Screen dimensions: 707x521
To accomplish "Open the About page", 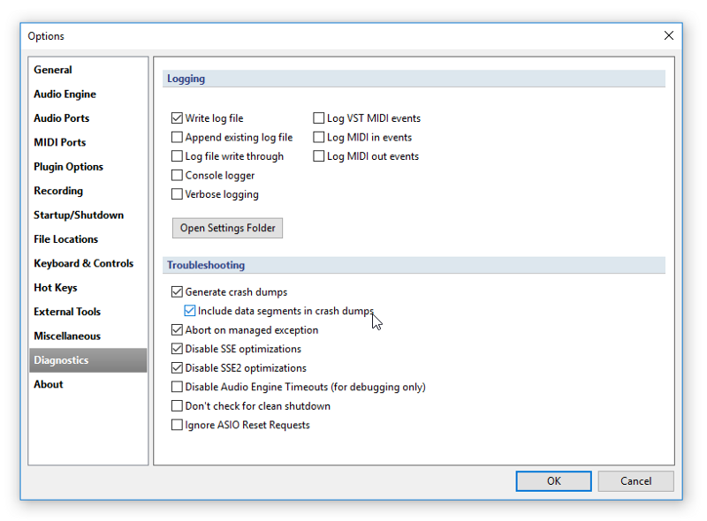I will [x=87, y=384].
